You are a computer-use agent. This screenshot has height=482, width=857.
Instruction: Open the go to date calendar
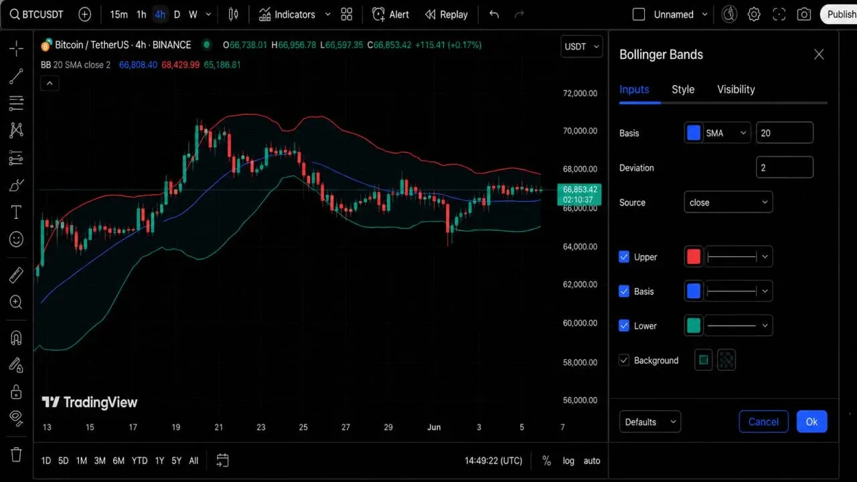click(222, 460)
